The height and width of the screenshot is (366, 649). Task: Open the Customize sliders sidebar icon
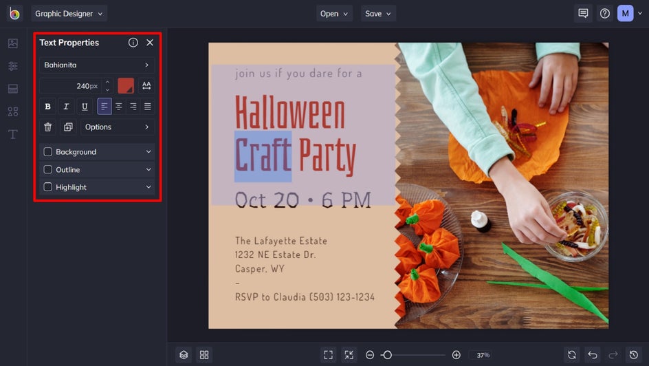[x=13, y=66]
